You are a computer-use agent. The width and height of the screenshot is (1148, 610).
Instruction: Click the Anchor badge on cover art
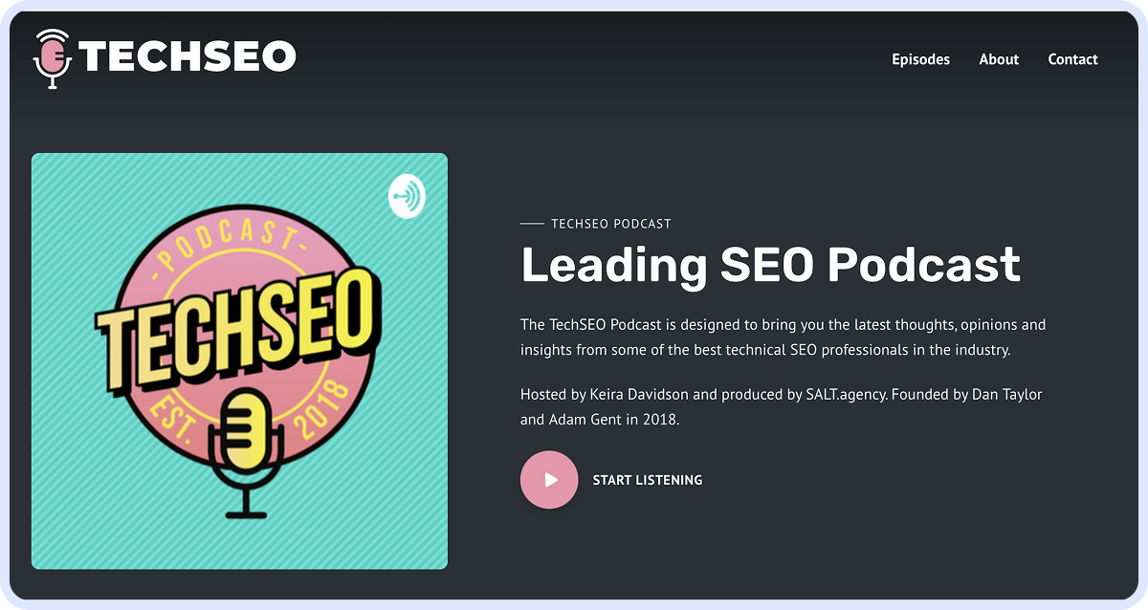(x=407, y=196)
